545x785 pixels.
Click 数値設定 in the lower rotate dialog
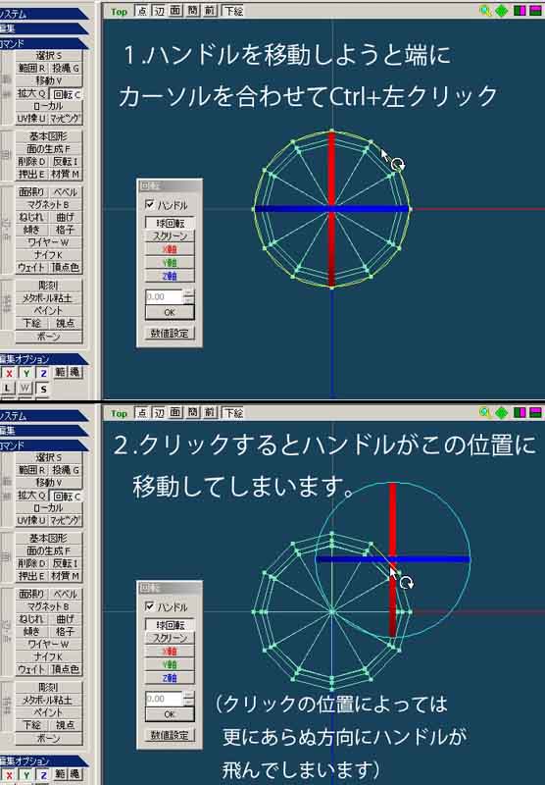tap(170, 734)
